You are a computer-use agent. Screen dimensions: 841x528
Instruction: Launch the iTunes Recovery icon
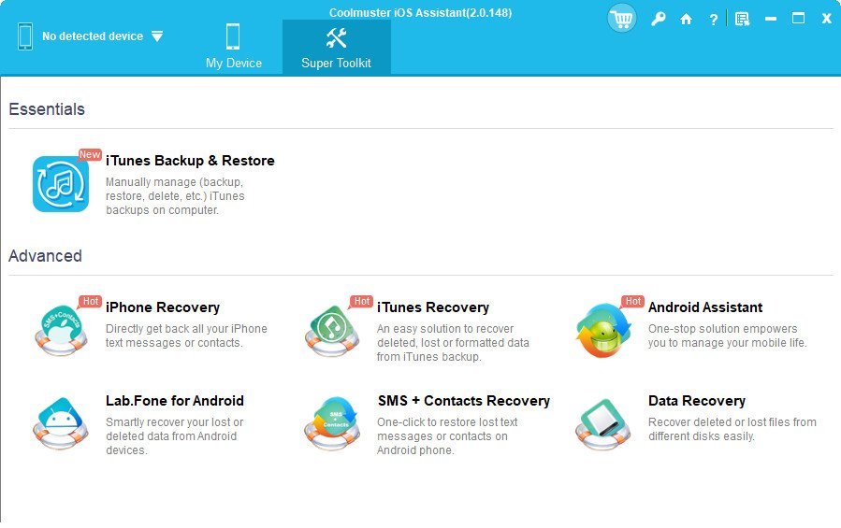pyautogui.click(x=332, y=330)
